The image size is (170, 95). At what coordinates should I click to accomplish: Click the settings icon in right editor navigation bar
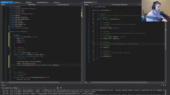(x=140, y=5)
